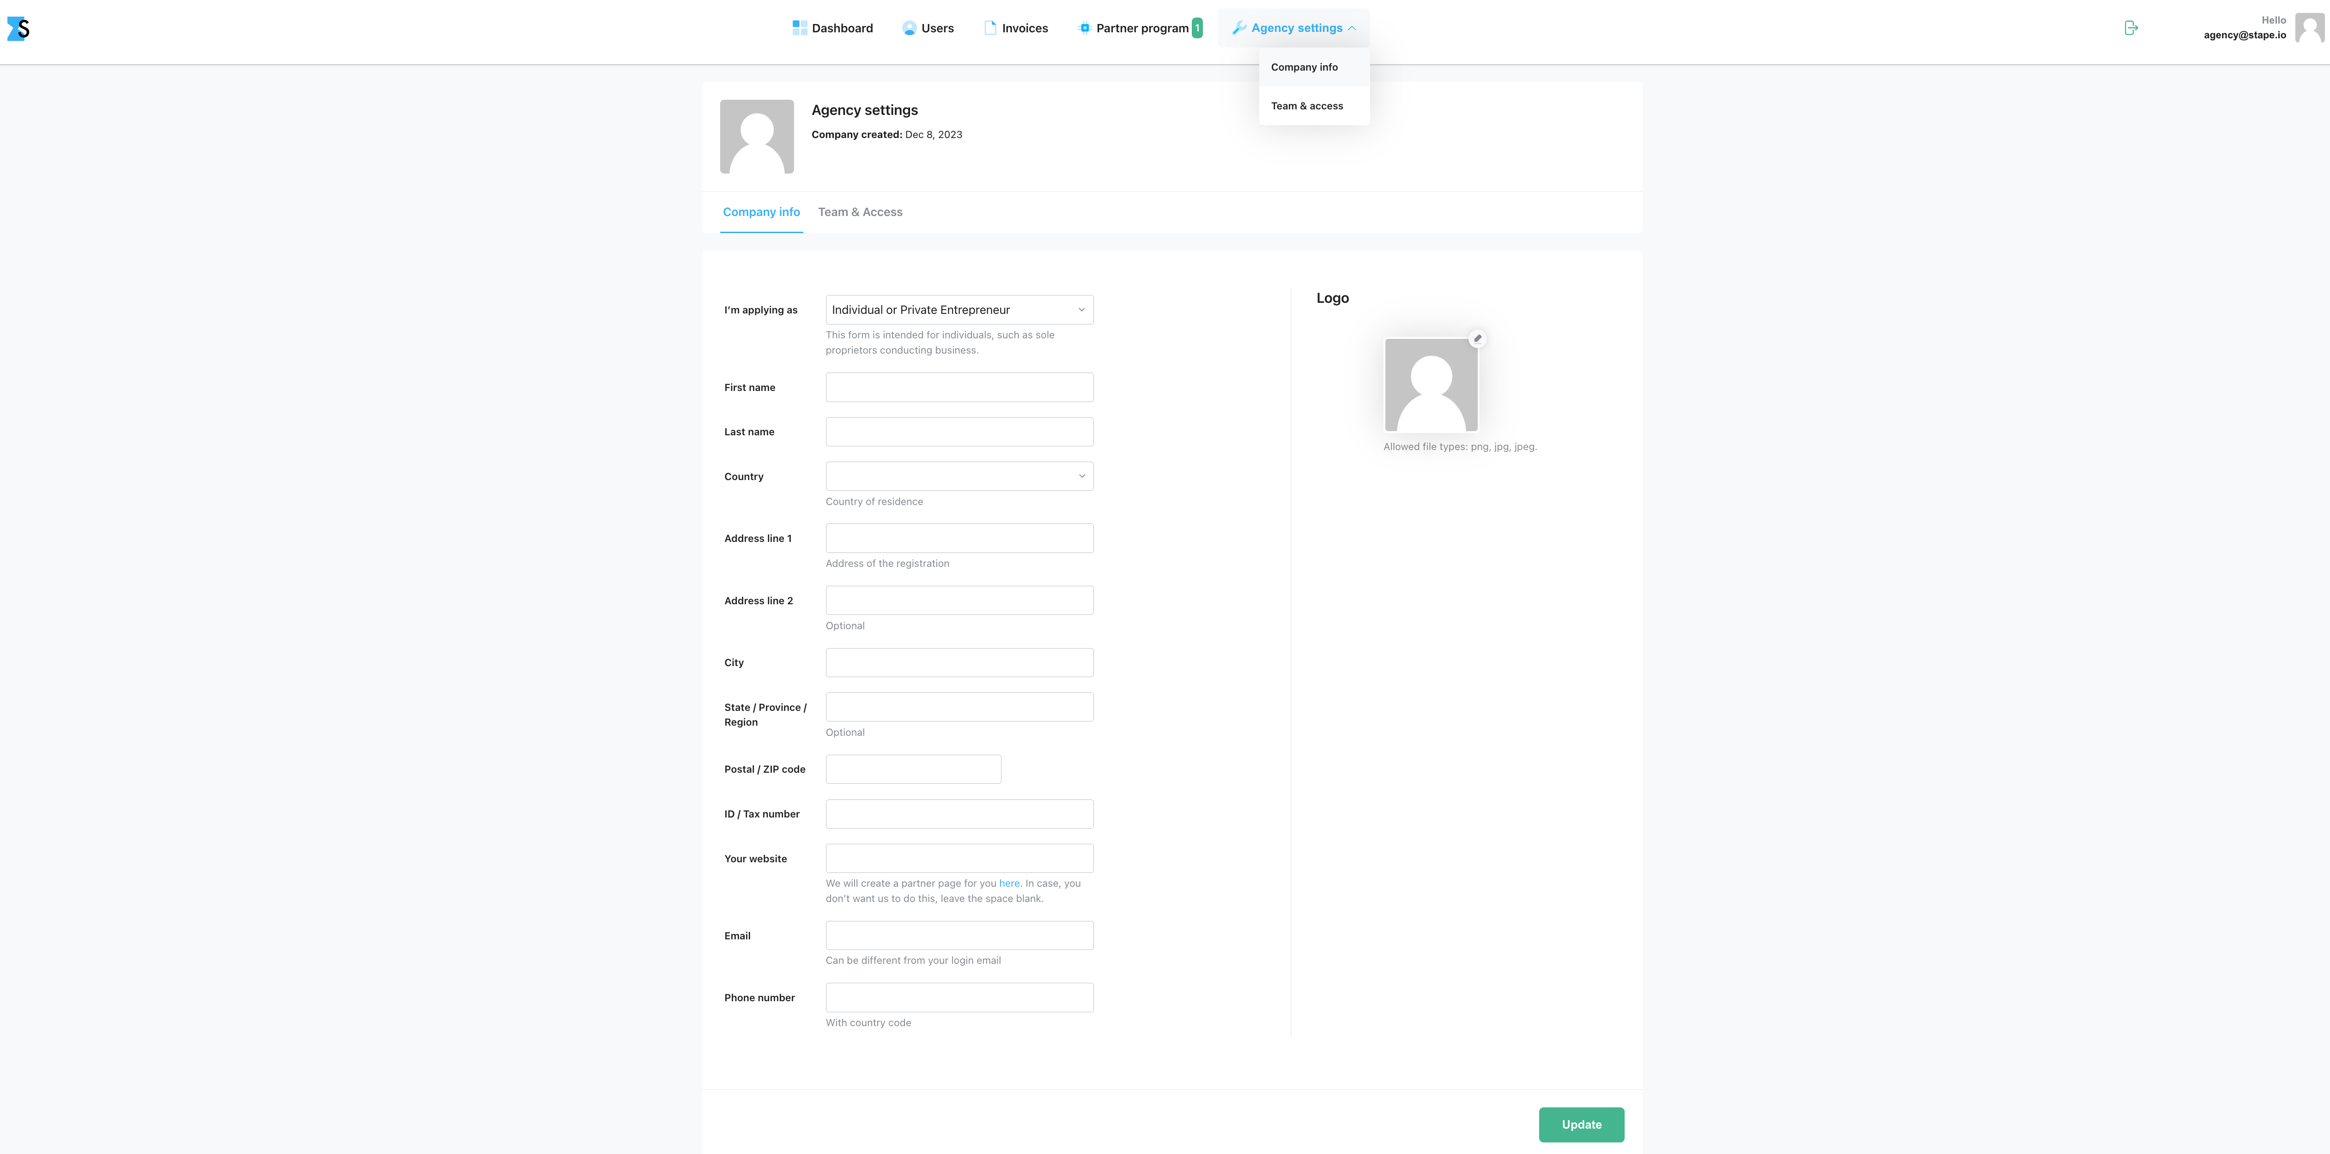Click the 'Country of residence' hint text
Image resolution: width=2330 pixels, height=1154 pixels.
(874, 502)
